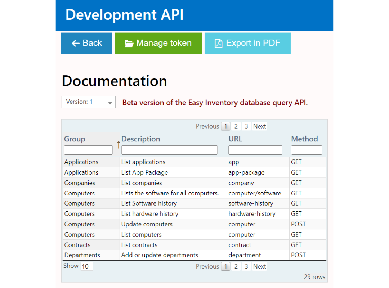The width and height of the screenshot is (389, 288).
Task: Focus the Method filter text box
Action: point(307,150)
